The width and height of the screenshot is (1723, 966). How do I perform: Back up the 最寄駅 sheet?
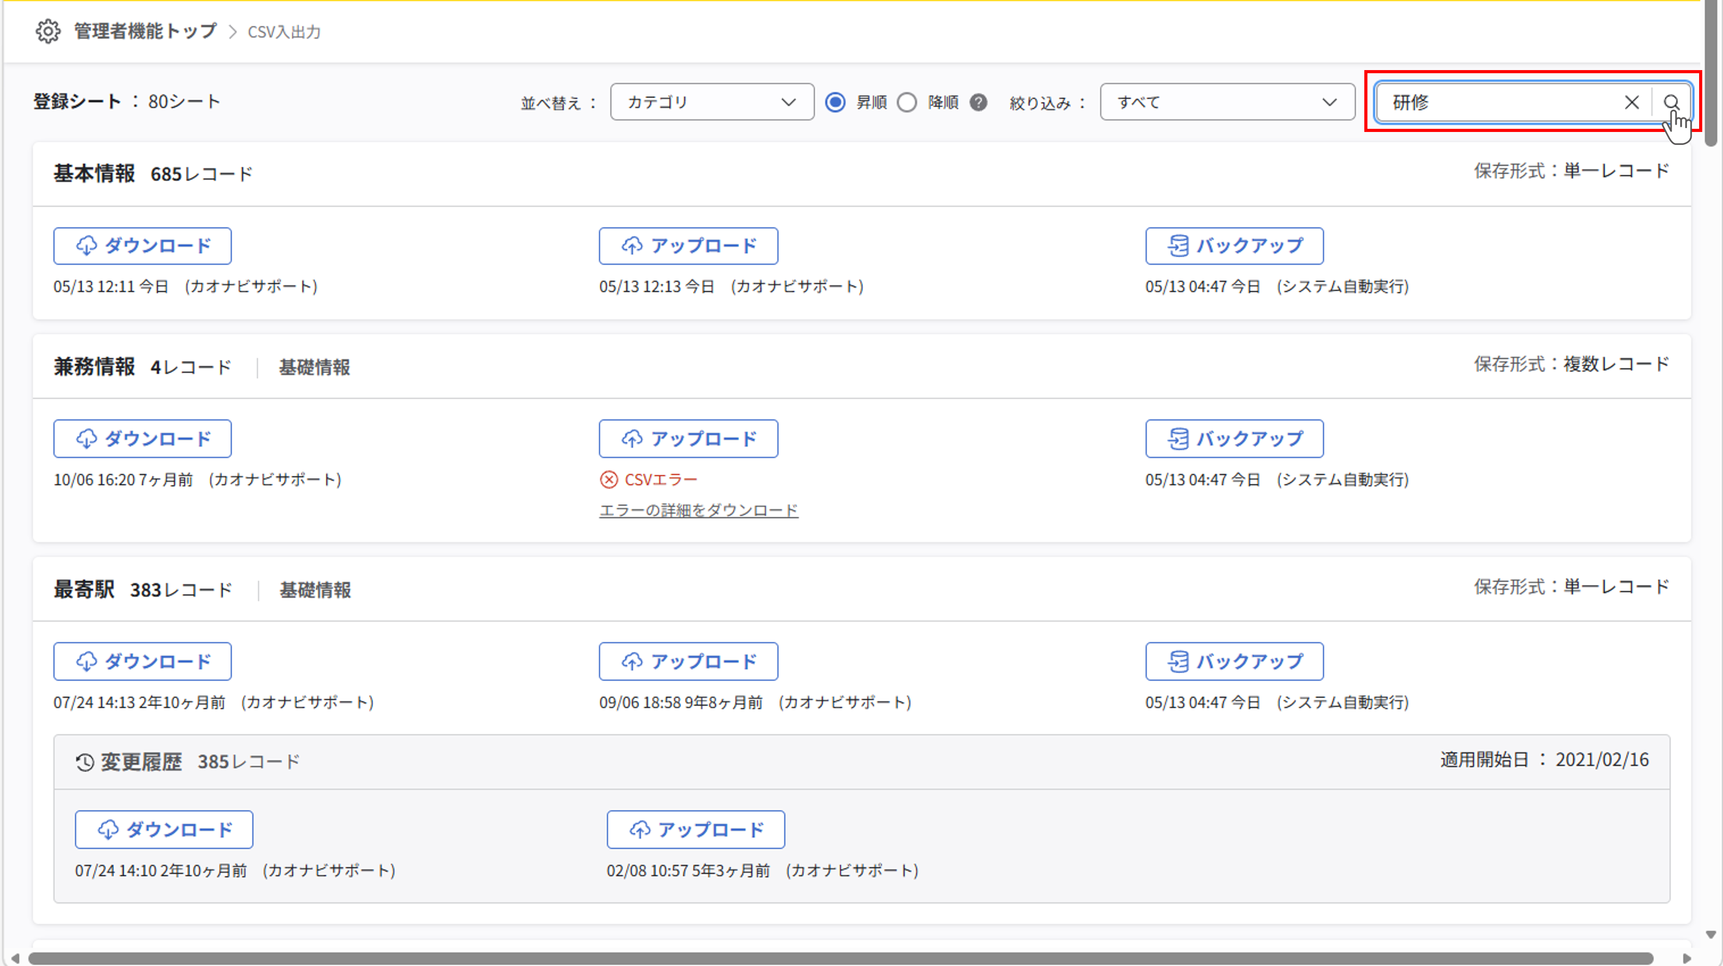click(x=1234, y=662)
